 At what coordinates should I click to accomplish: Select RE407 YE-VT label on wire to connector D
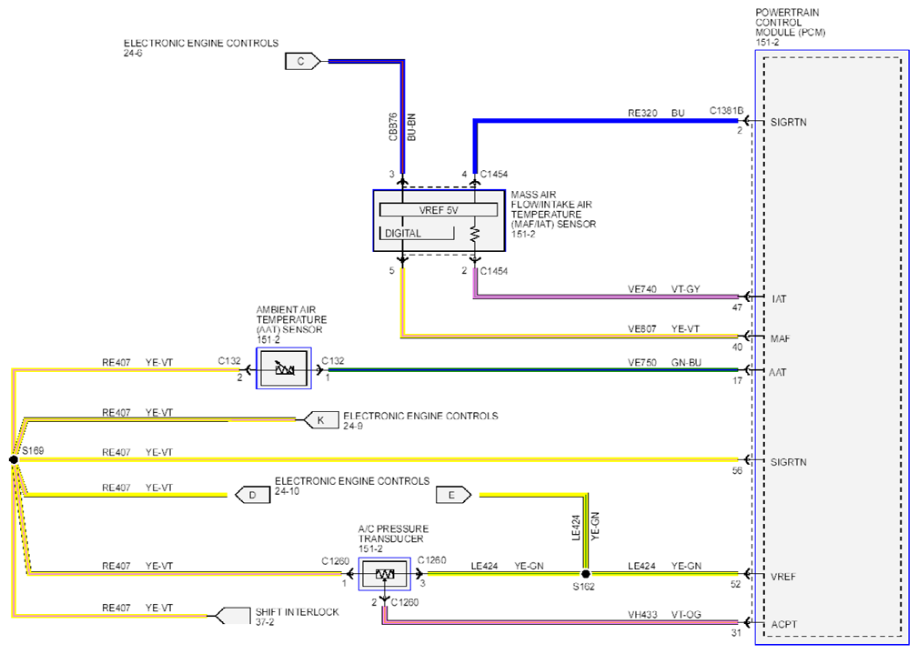pyautogui.click(x=137, y=488)
